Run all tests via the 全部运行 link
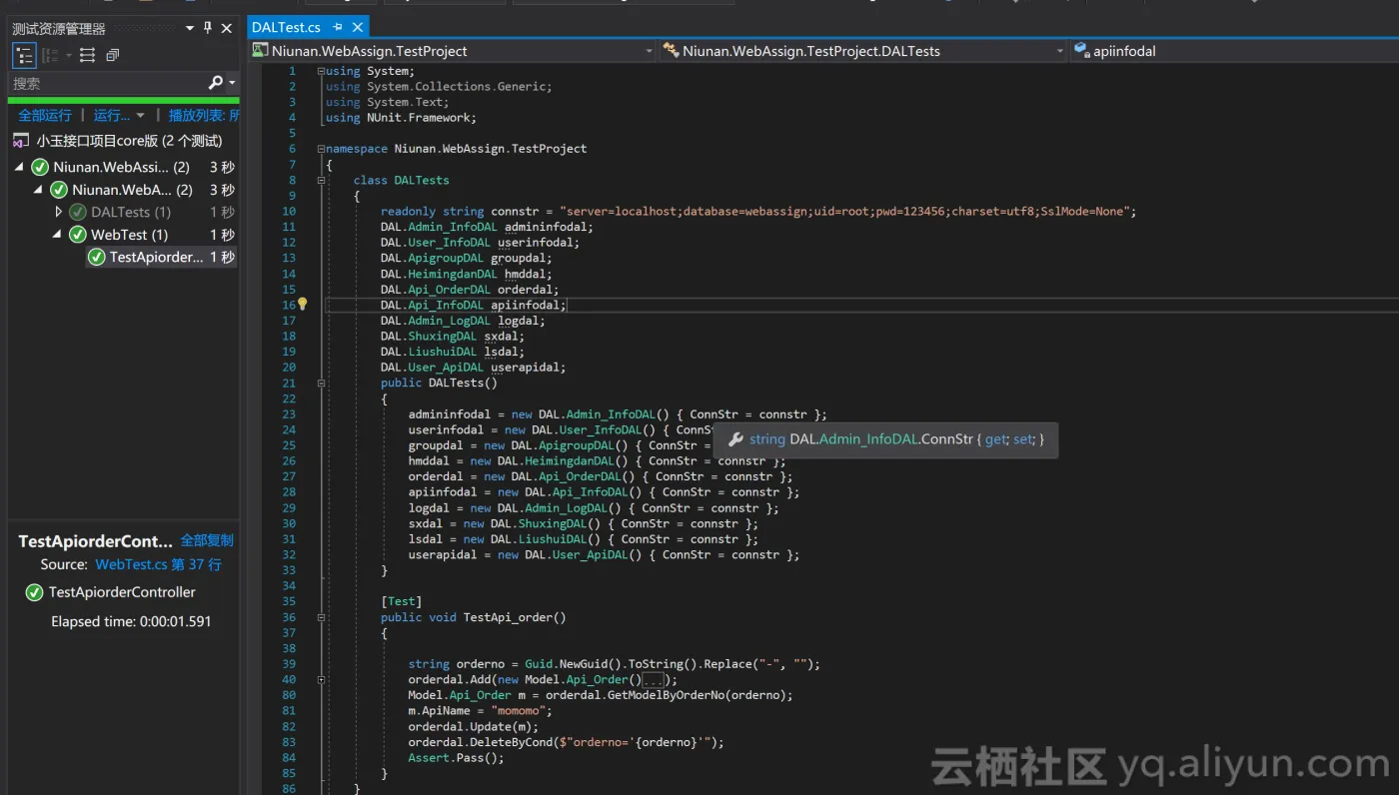The height and width of the screenshot is (795, 1399). [x=44, y=115]
